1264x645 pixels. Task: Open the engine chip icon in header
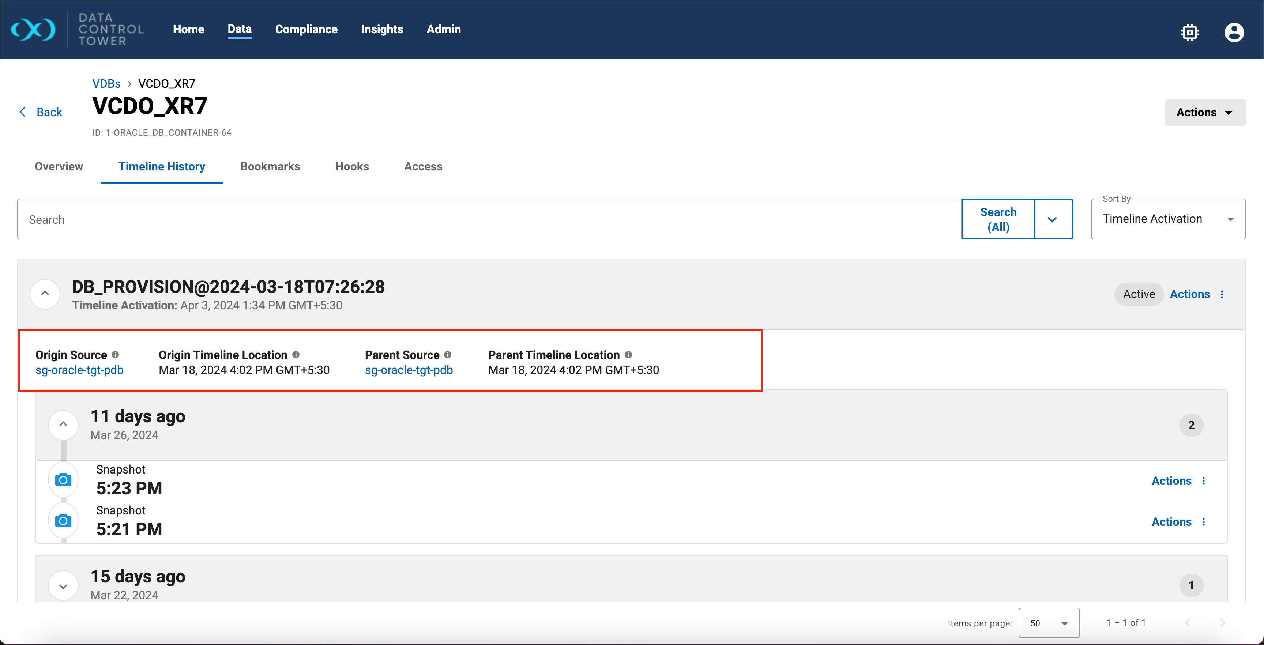(x=1189, y=33)
